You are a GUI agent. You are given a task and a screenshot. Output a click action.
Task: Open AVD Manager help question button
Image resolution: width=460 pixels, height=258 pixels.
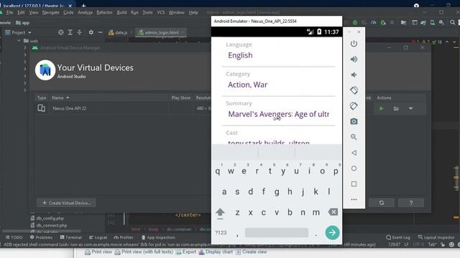pos(410,203)
